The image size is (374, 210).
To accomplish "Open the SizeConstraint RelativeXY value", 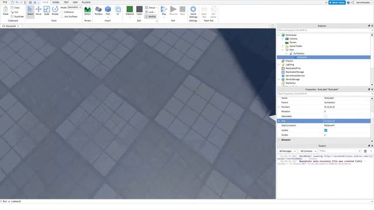I will click(347, 125).
